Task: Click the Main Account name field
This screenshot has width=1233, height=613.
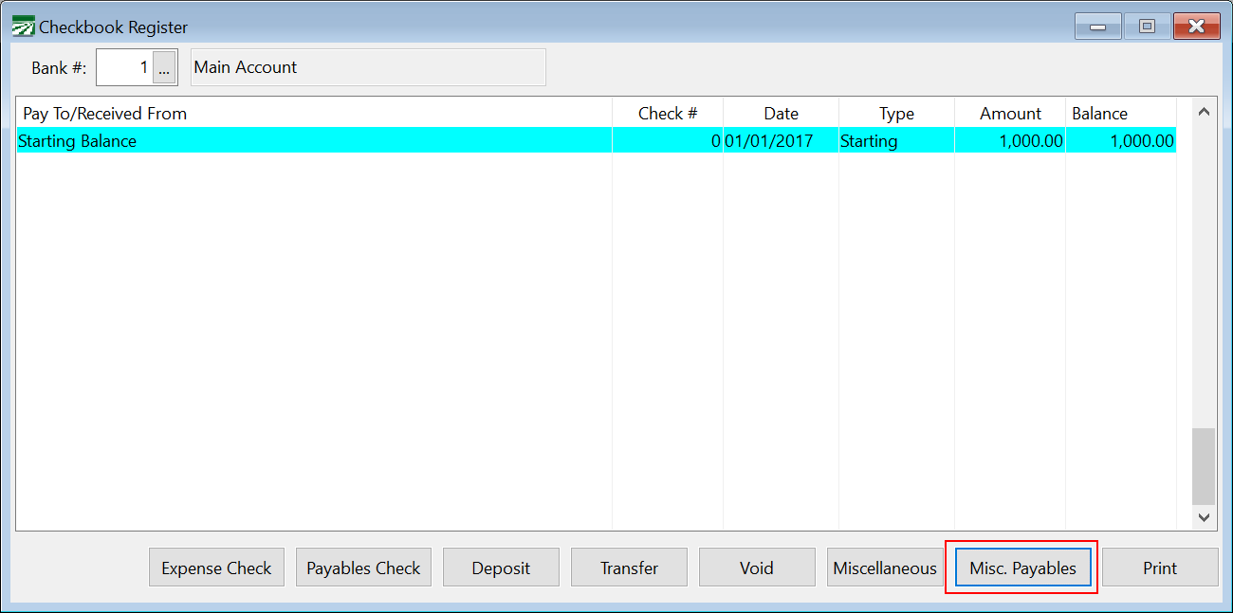Action: pyautogui.click(x=368, y=67)
